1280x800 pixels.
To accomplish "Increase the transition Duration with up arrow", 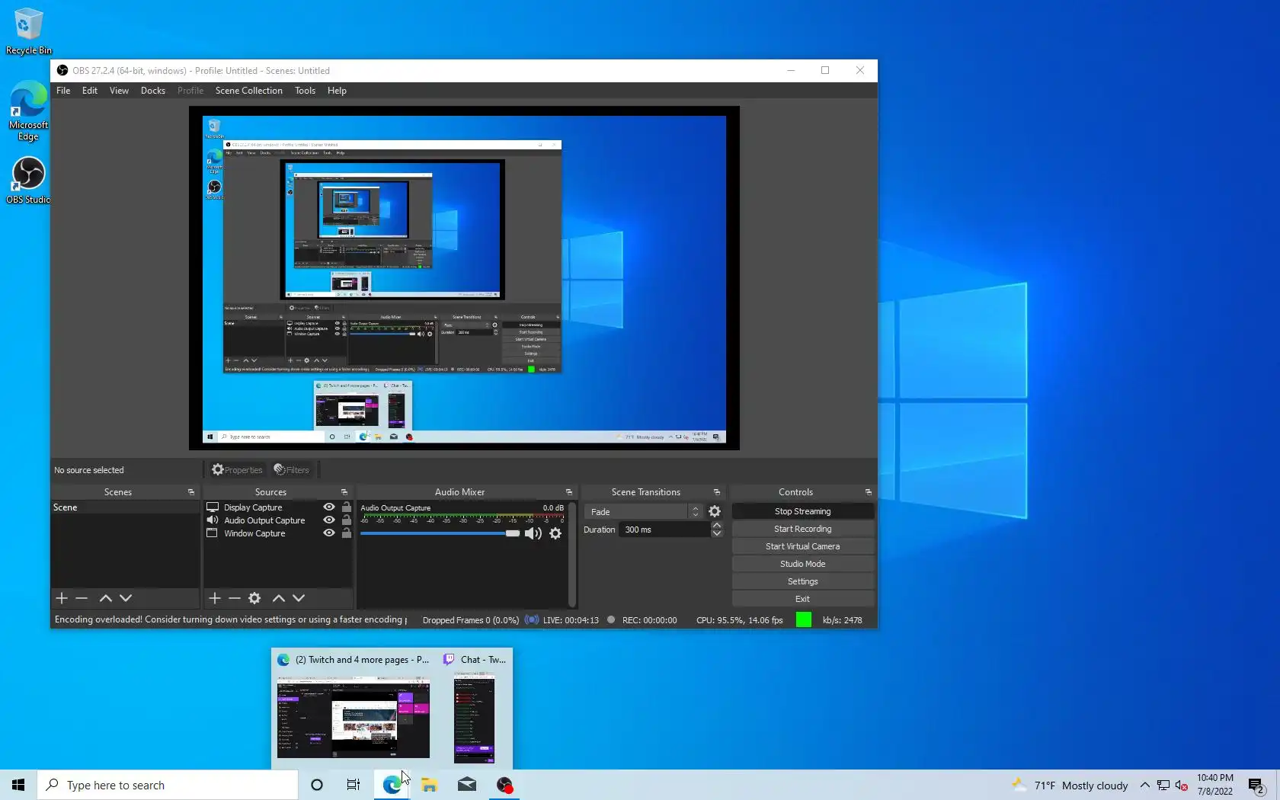I will (717, 526).
